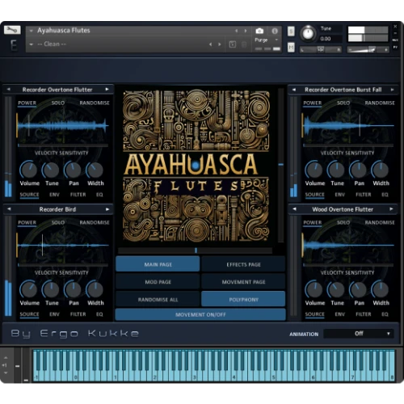Click the Volume knob of Recorder Overtone Flutter

coord(28,170)
